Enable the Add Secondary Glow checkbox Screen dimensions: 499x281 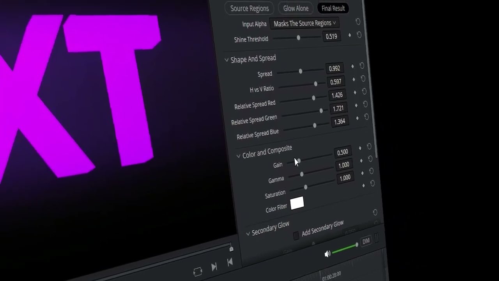click(x=296, y=235)
